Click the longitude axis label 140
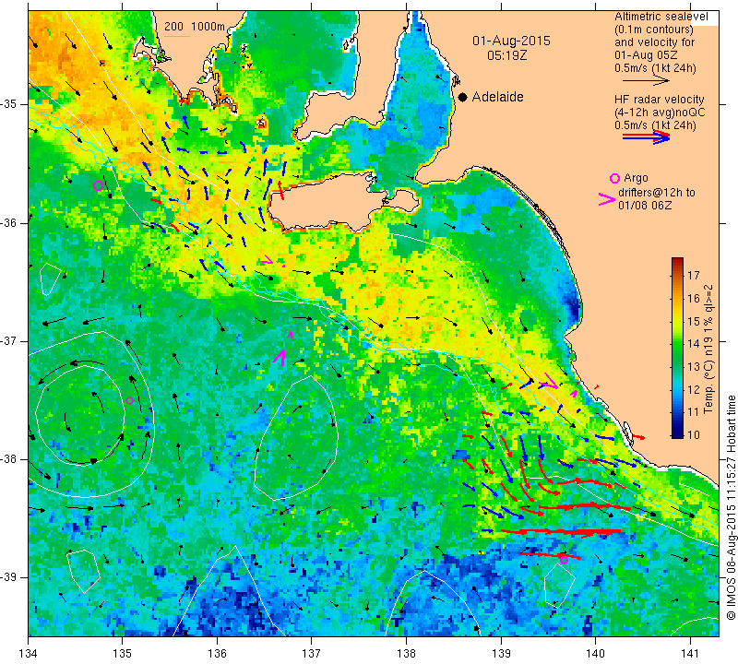Screen dimensions: 738x664 click(x=595, y=653)
